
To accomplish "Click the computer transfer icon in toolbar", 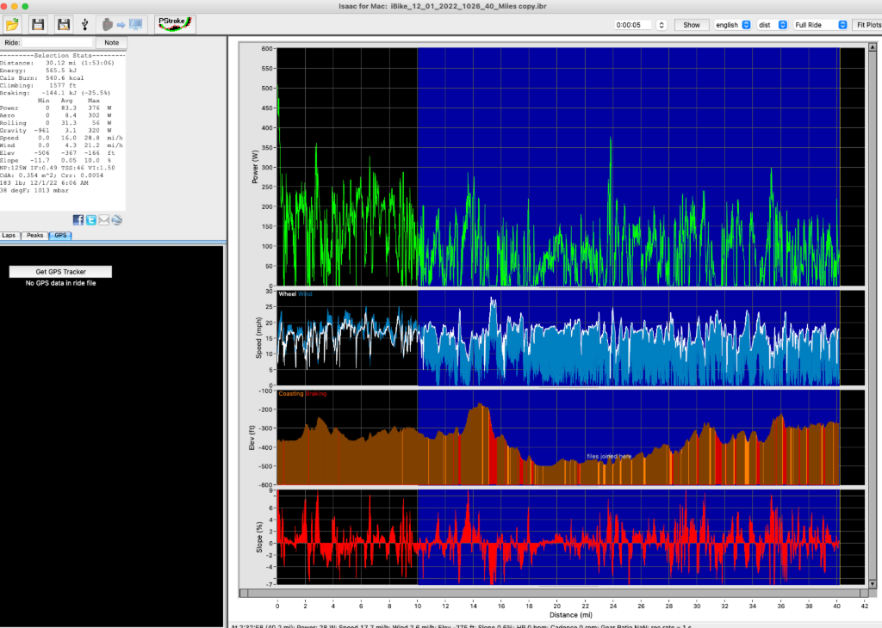I will pyautogui.click(x=134, y=23).
